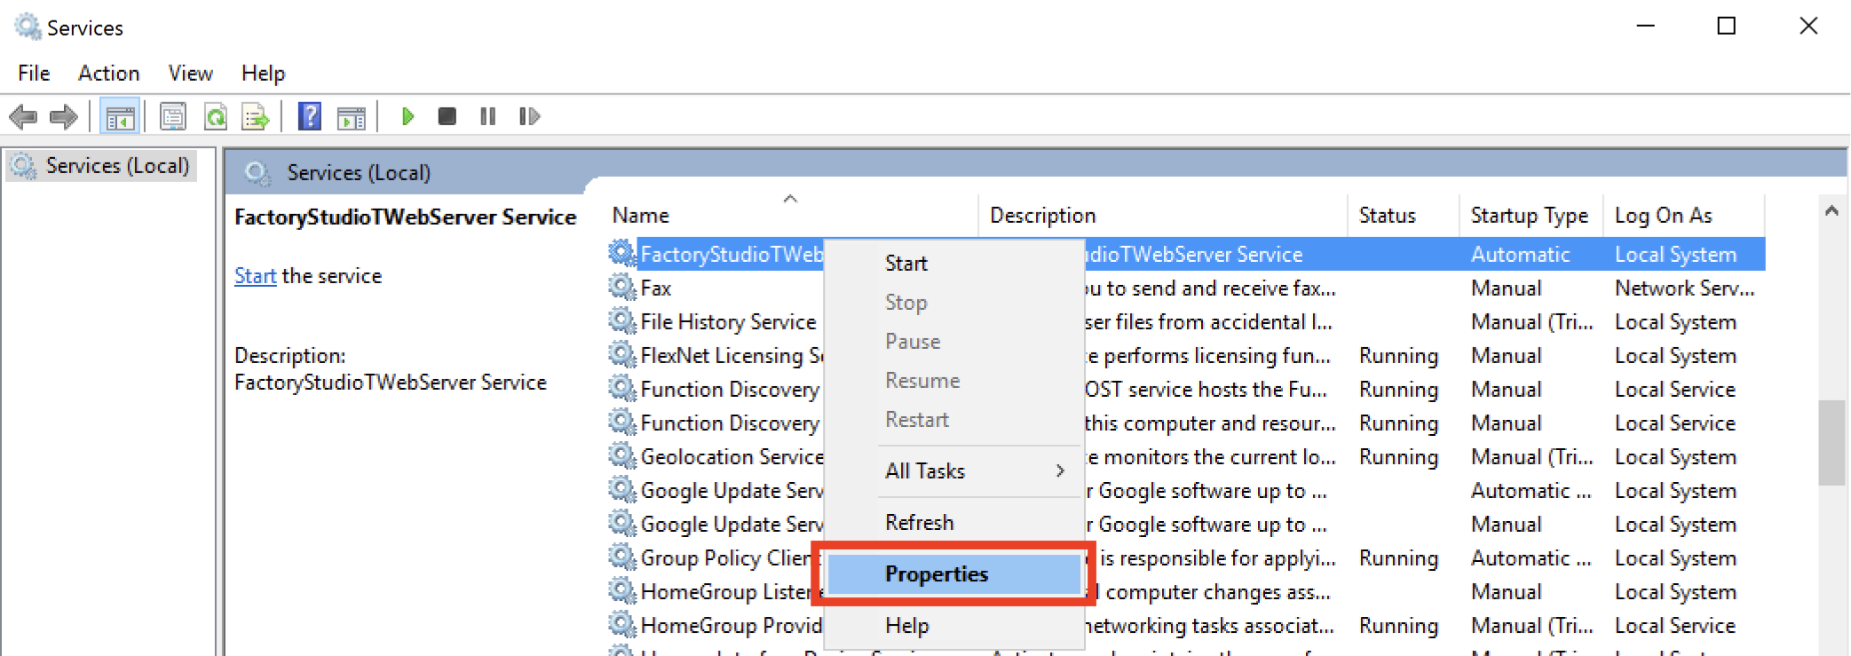Click the scroll up arrow of services list
The height and width of the screenshot is (656, 1851).
[x=1831, y=211]
